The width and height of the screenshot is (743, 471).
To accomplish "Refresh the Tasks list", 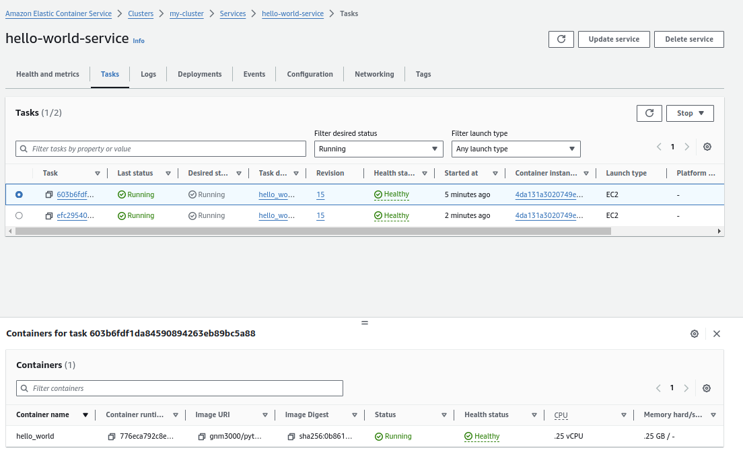I will tap(649, 113).
